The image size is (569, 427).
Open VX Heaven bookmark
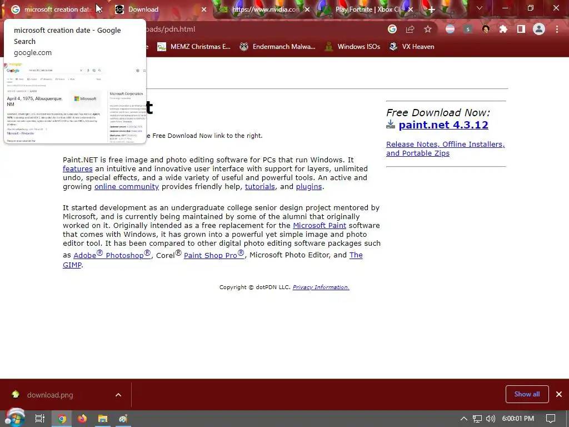coord(412,47)
